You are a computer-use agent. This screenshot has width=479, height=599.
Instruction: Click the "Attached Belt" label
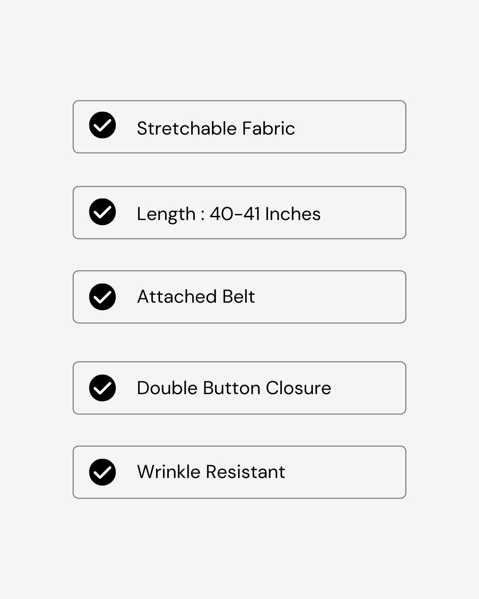tap(196, 296)
